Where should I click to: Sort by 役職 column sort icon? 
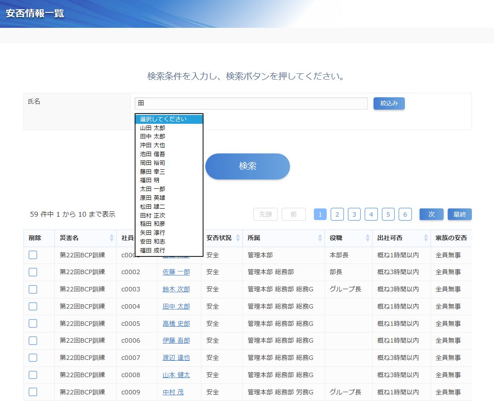click(x=367, y=238)
